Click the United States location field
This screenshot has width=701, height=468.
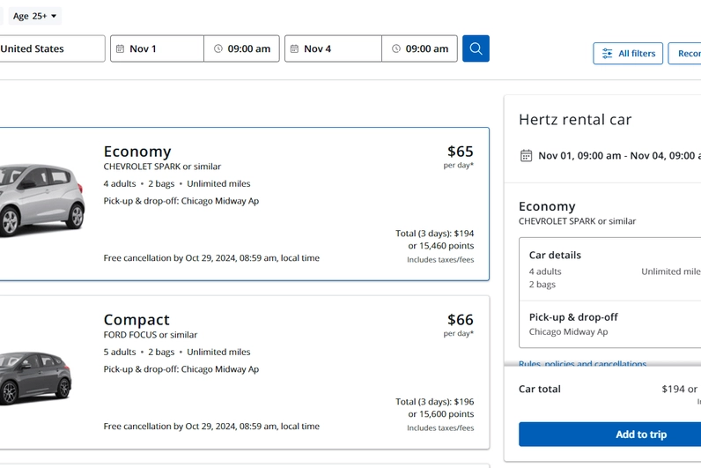[52, 48]
